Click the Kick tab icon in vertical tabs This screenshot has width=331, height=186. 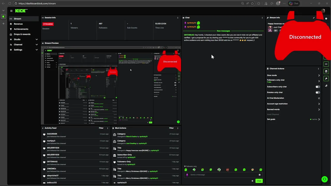(x=3, y=17)
